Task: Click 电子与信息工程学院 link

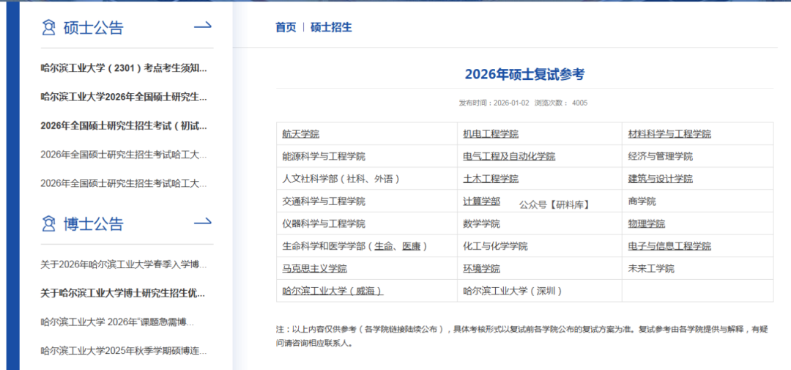Action: [x=669, y=246]
